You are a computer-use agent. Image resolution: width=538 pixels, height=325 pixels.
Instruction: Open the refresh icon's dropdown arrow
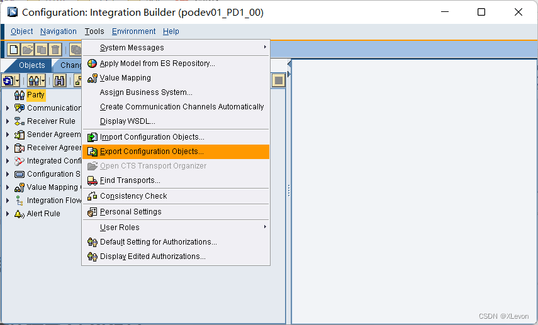pos(17,81)
